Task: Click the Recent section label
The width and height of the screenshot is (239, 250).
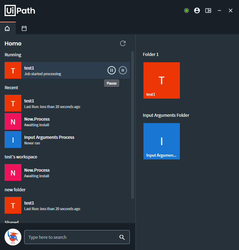Action: [x=11, y=87]
